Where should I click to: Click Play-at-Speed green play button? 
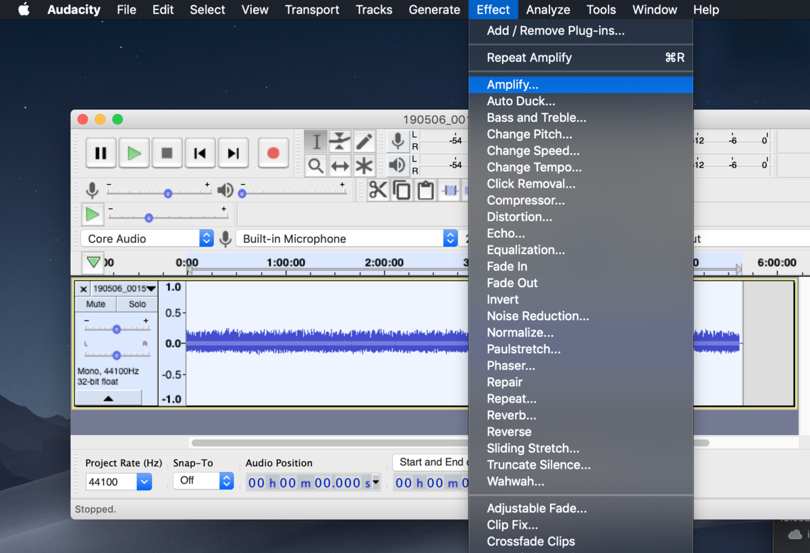(92, 214)
